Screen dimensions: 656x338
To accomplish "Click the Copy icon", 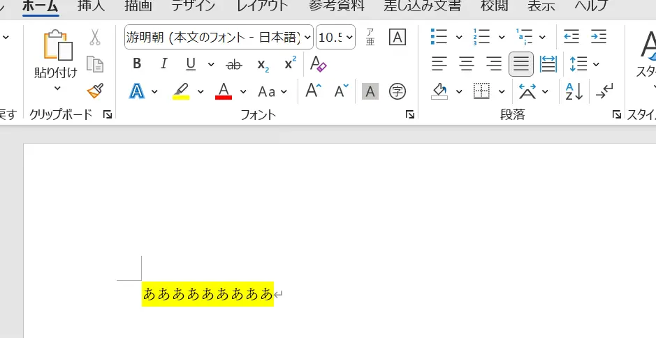I will click(x=95, y=64).
